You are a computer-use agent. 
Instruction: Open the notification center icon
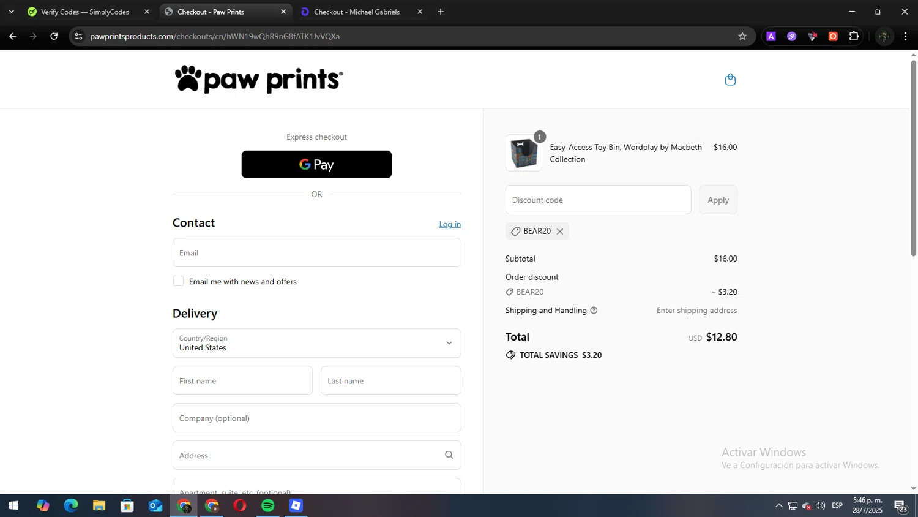point(901,506)
